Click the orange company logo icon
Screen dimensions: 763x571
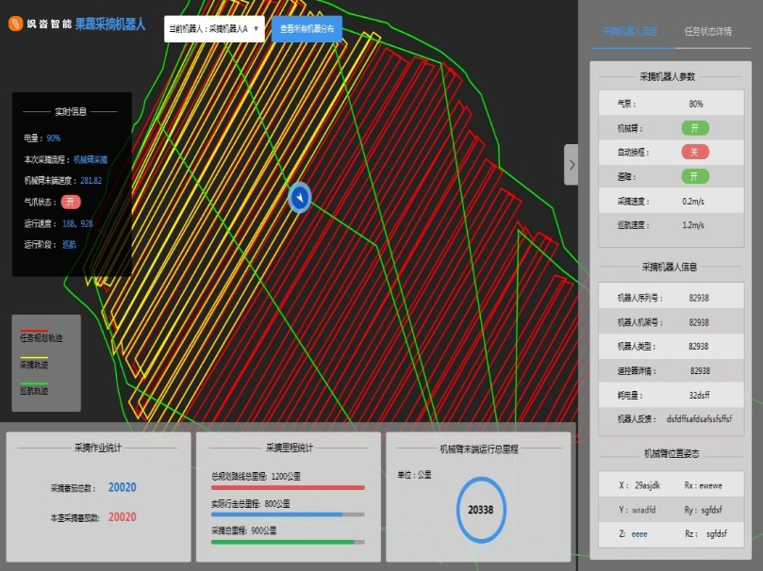pyautogui.click(x=15, y=24)
